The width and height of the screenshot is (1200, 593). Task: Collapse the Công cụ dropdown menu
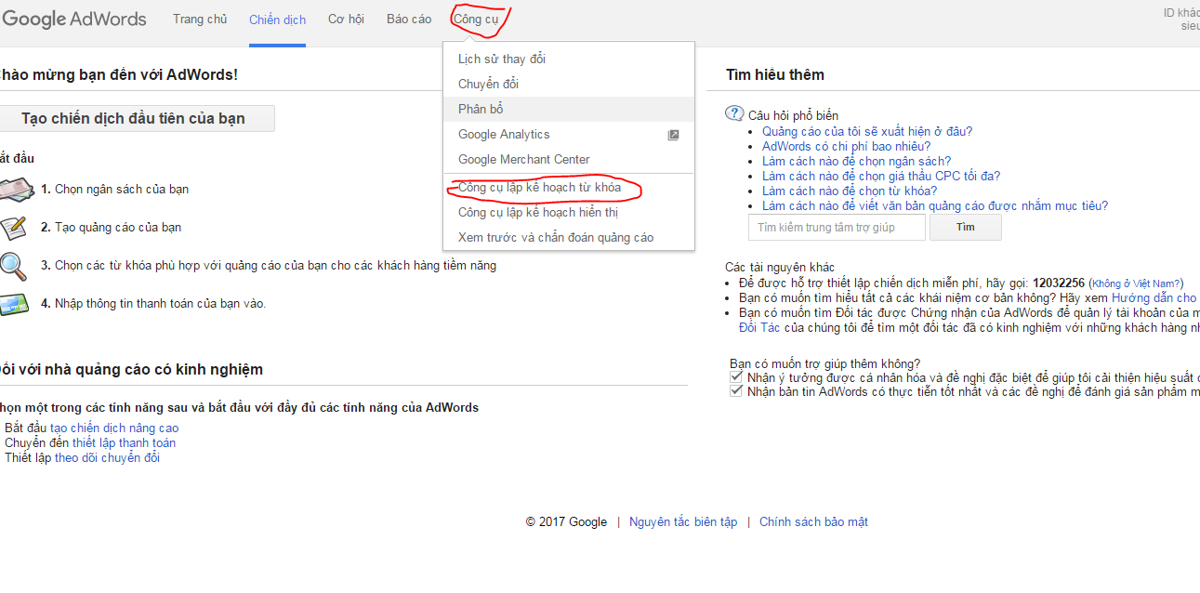tap(476, 20)
